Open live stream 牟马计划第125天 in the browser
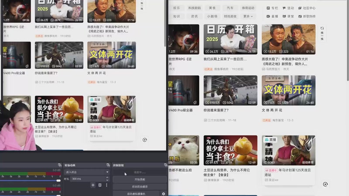 point(287,172)
